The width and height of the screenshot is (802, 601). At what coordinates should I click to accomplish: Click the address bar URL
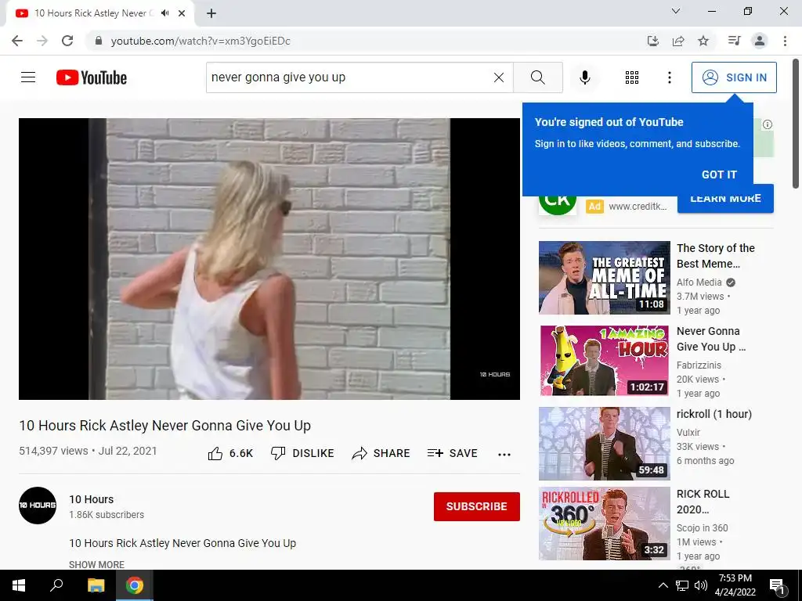[200, 41]
